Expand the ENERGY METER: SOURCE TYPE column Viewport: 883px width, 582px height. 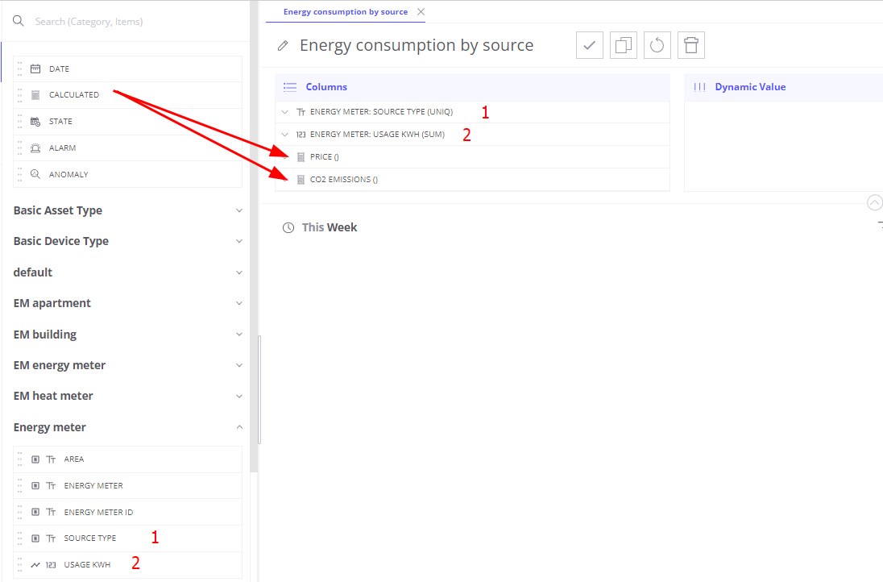click(x=284, y=112)
